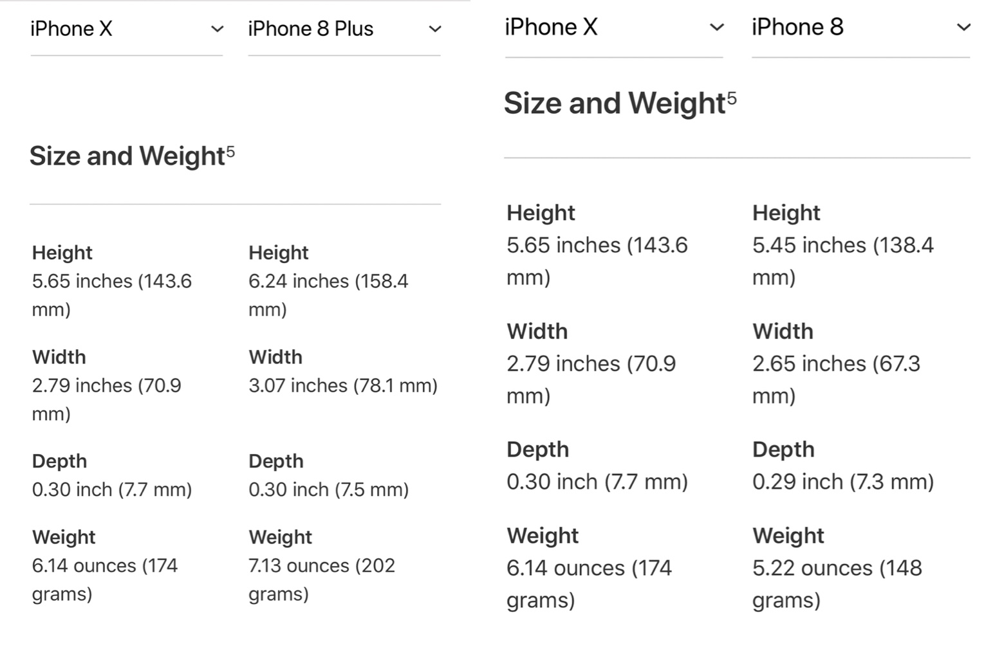Click the chevron beside iPhone 8 Plus

point(435,29)
